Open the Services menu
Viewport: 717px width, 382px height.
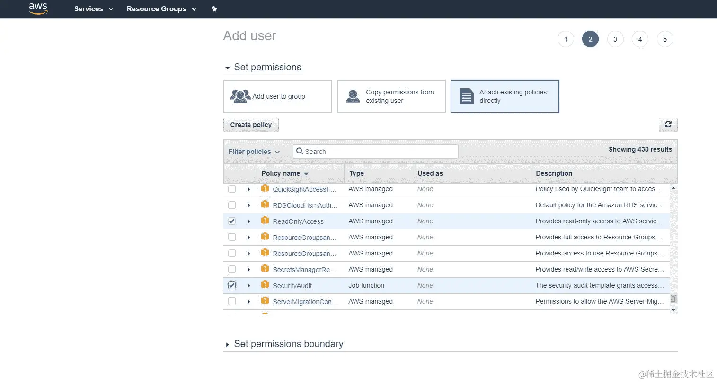point(94,9)
